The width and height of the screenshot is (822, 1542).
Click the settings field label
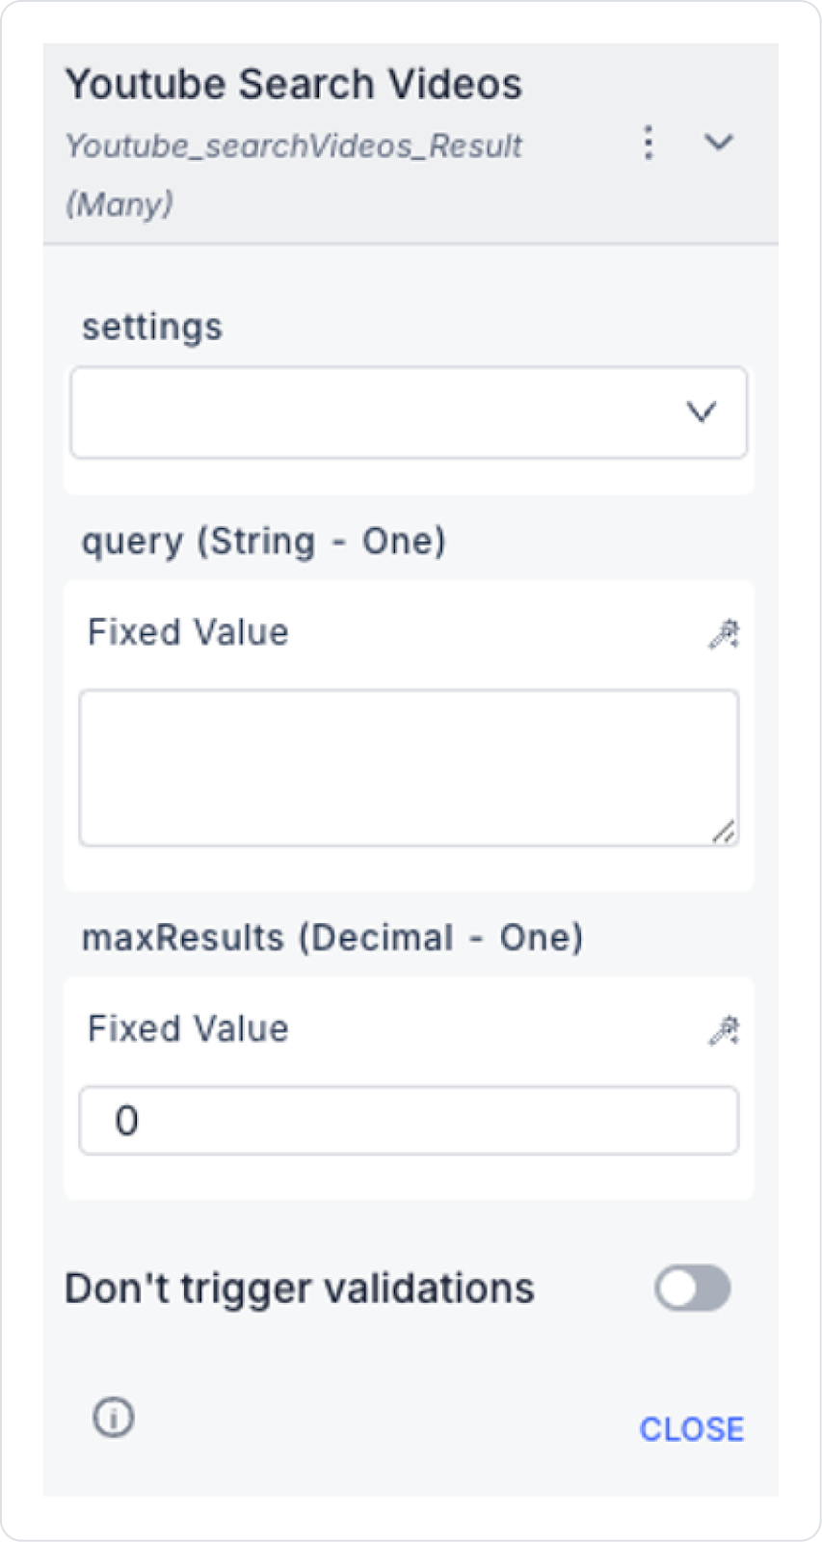[152, 327]
